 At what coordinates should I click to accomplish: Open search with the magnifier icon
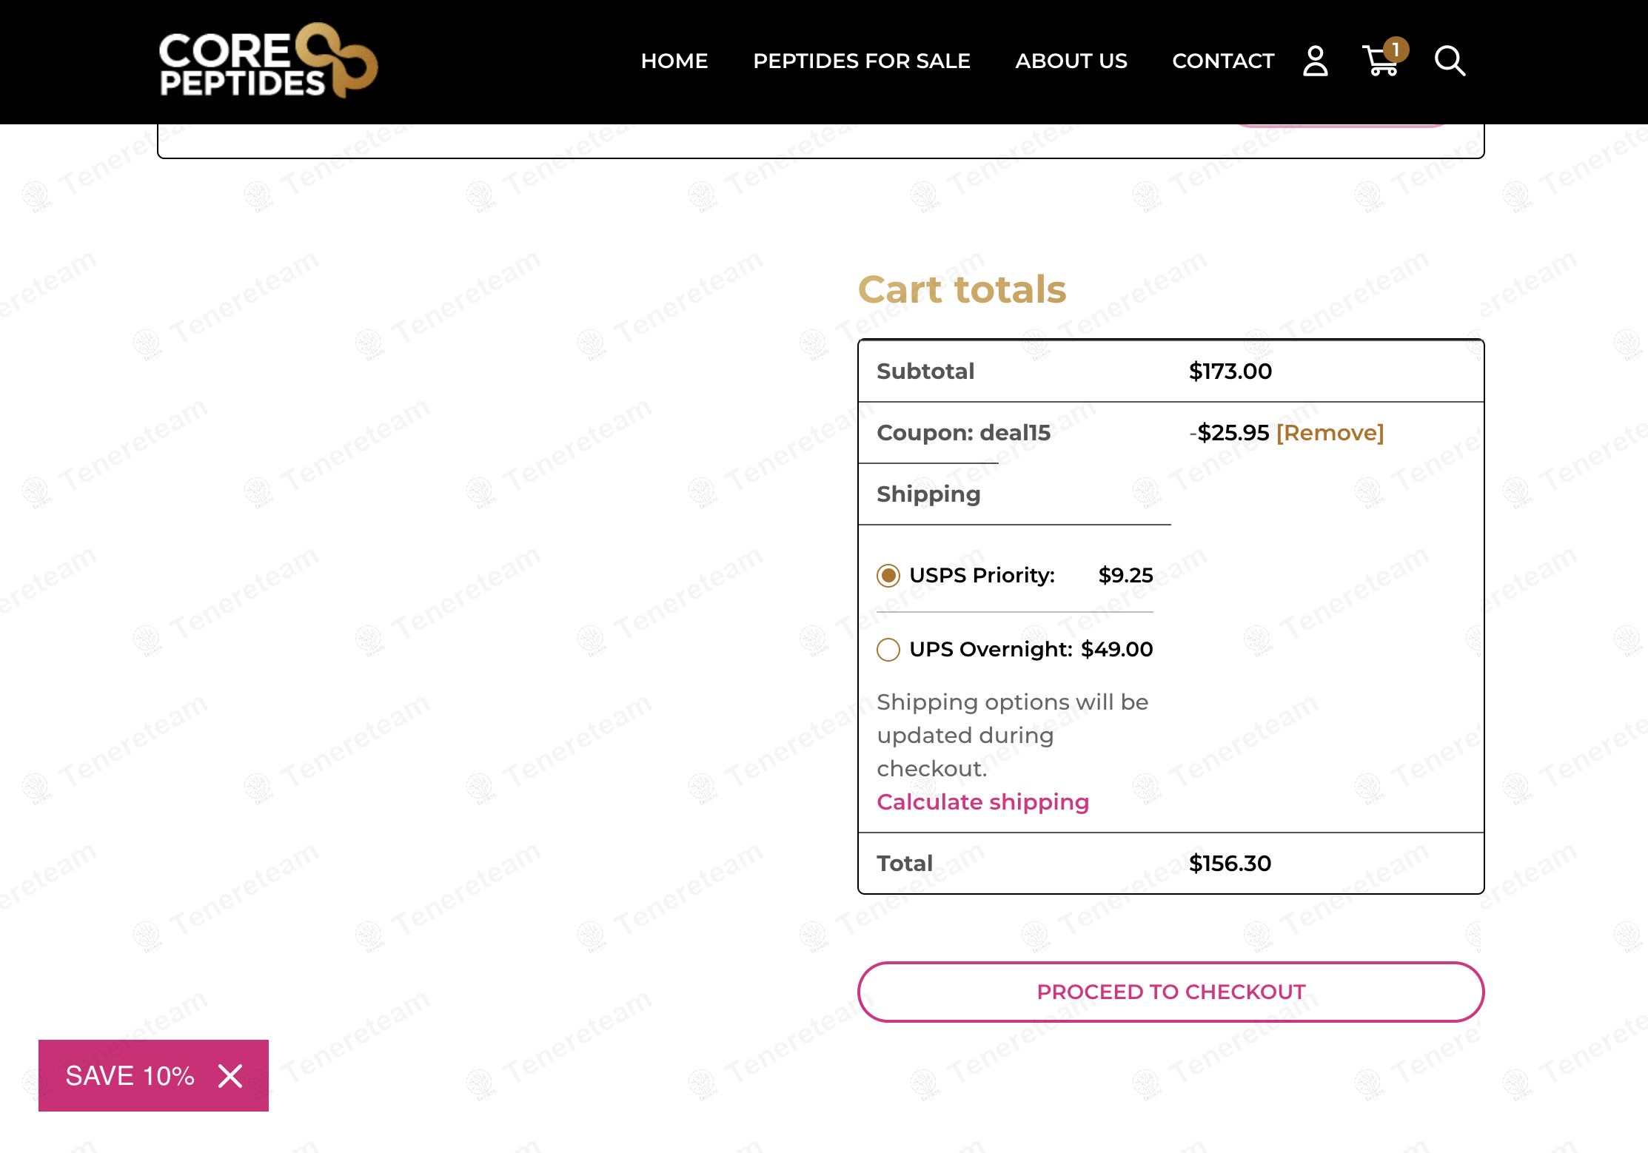point(1449,61)
